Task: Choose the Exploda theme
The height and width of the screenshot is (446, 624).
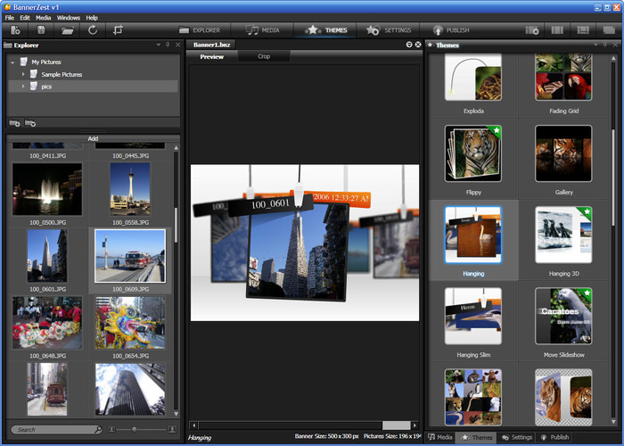Action: point(473,77)
